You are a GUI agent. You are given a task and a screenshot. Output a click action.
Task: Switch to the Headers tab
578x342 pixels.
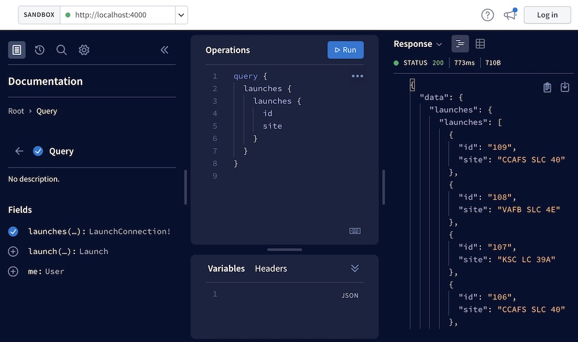(x=271, y=269)
